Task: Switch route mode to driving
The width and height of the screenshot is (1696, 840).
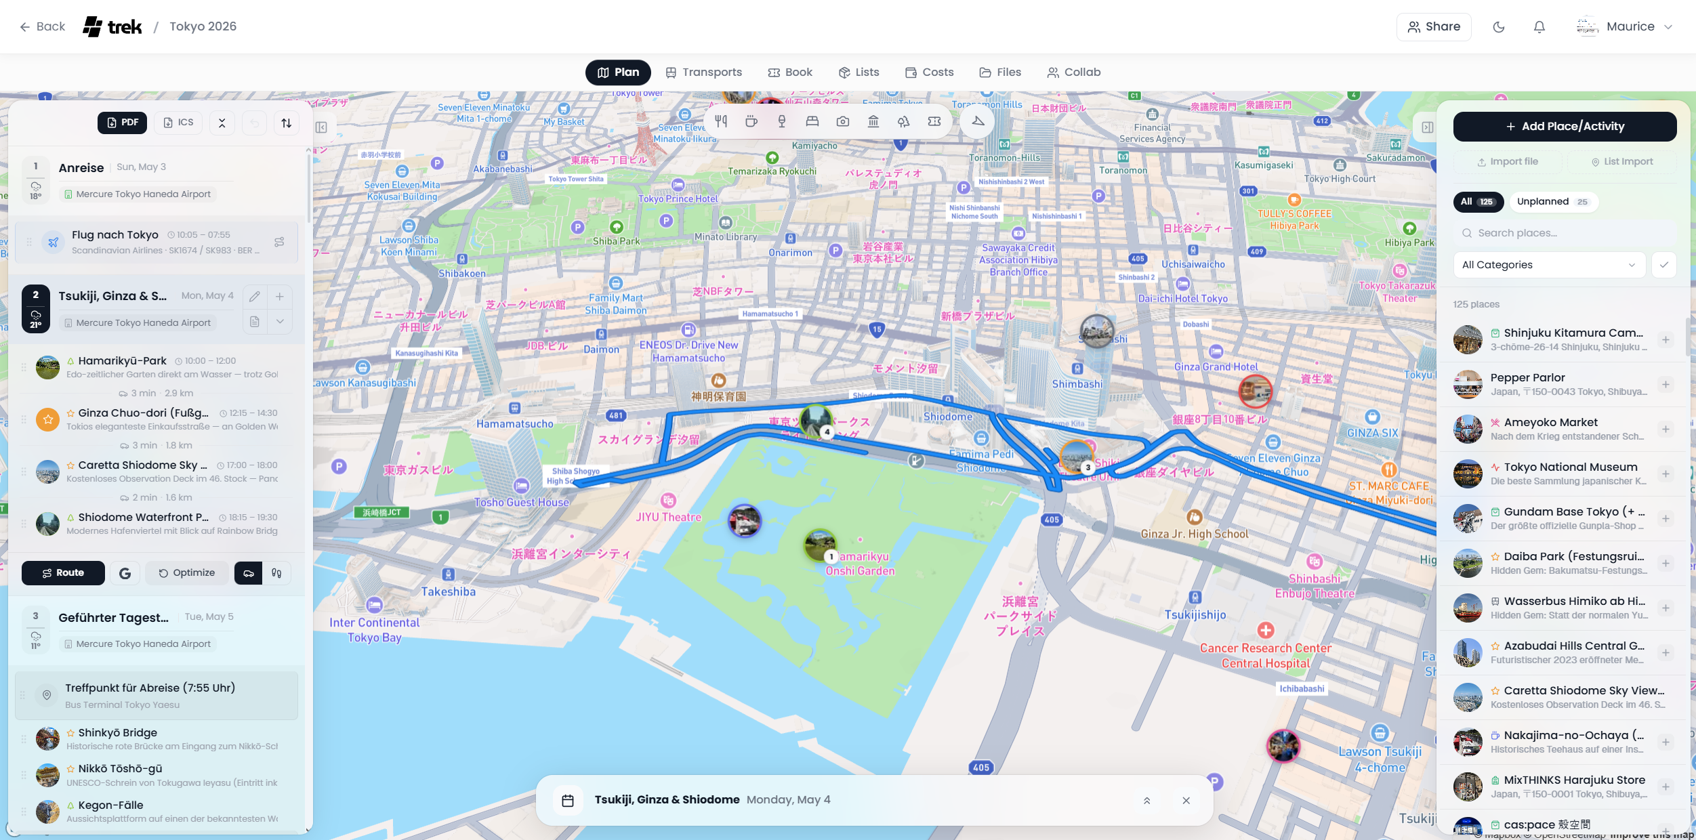Action: coord(249,573)
